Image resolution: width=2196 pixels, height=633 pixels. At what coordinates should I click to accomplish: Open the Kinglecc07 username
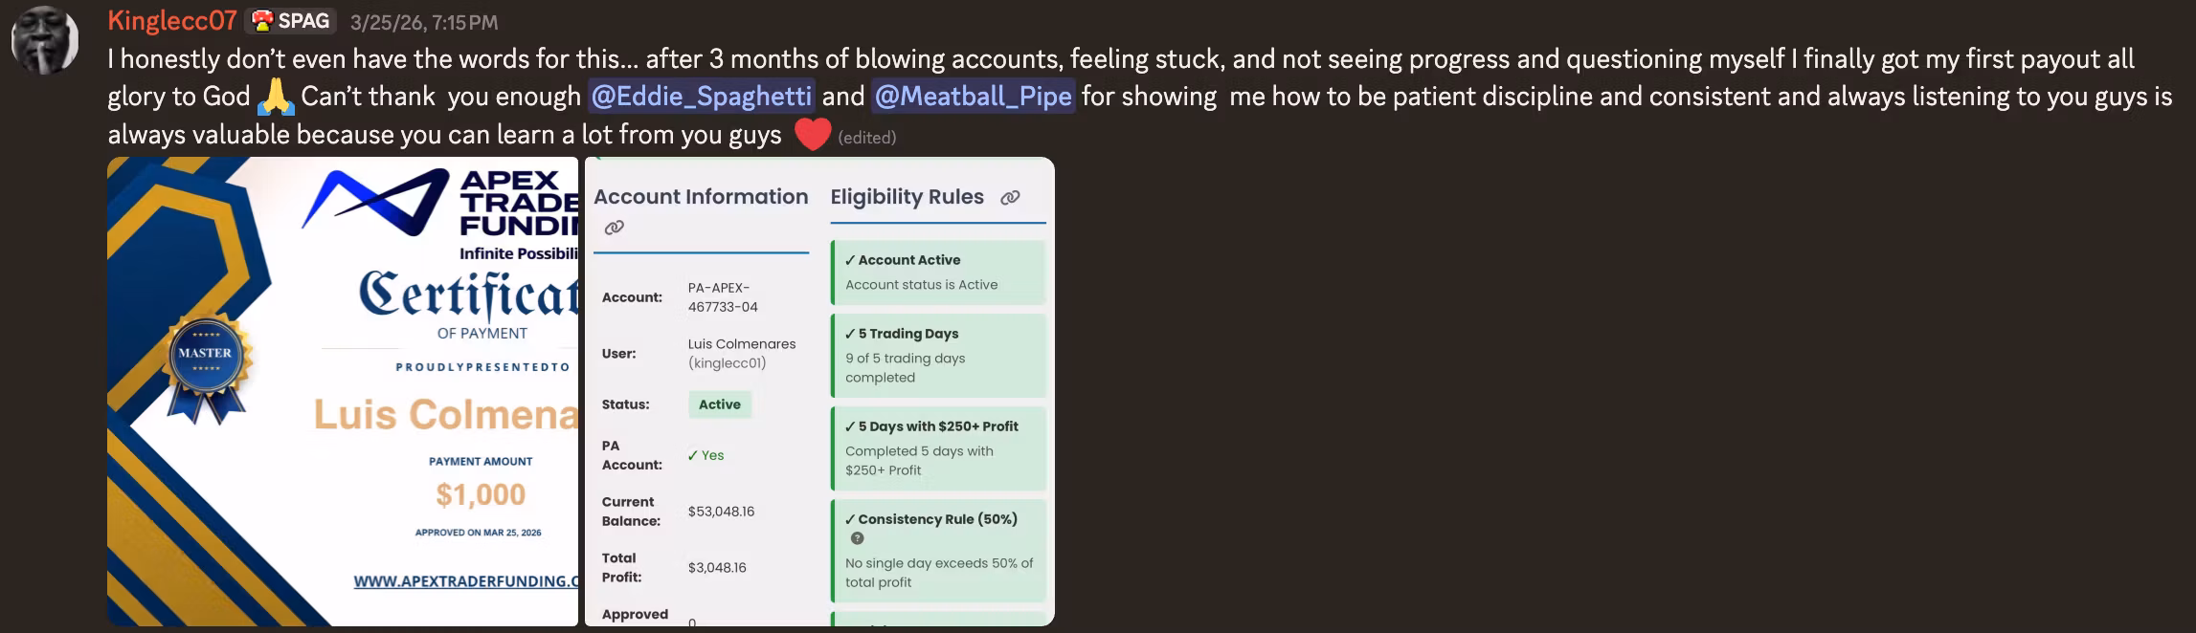pos(172,21)
